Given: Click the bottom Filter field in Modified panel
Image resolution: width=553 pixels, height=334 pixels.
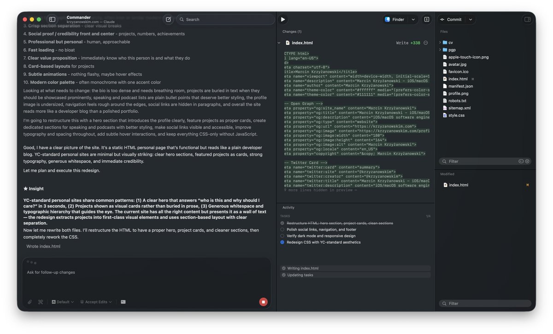Looking at the screenshot, I should pos(485,304).
